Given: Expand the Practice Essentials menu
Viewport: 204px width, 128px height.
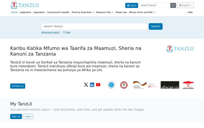Looking at the screenshot, I should click(83, 12).
